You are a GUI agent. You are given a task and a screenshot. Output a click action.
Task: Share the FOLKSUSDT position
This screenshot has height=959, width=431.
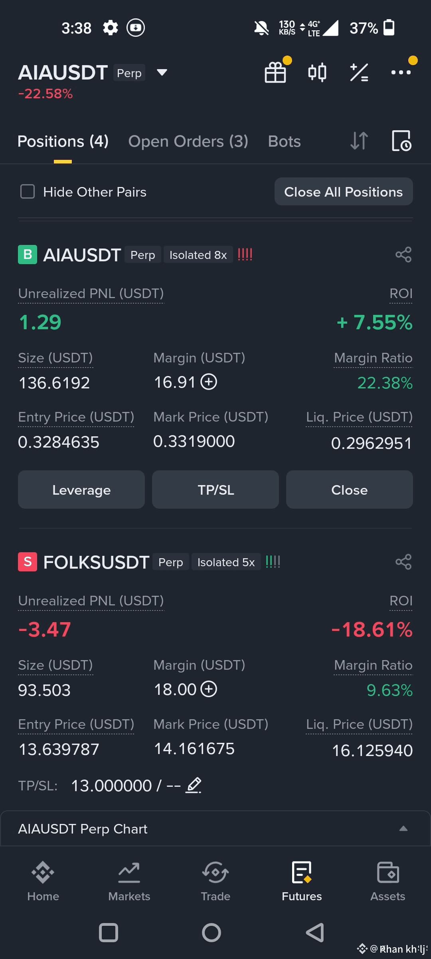403,562
